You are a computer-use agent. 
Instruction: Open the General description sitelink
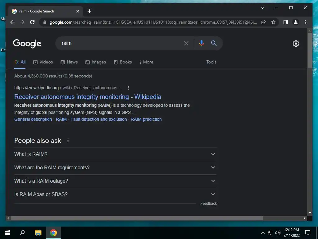(x=33, y=119)
